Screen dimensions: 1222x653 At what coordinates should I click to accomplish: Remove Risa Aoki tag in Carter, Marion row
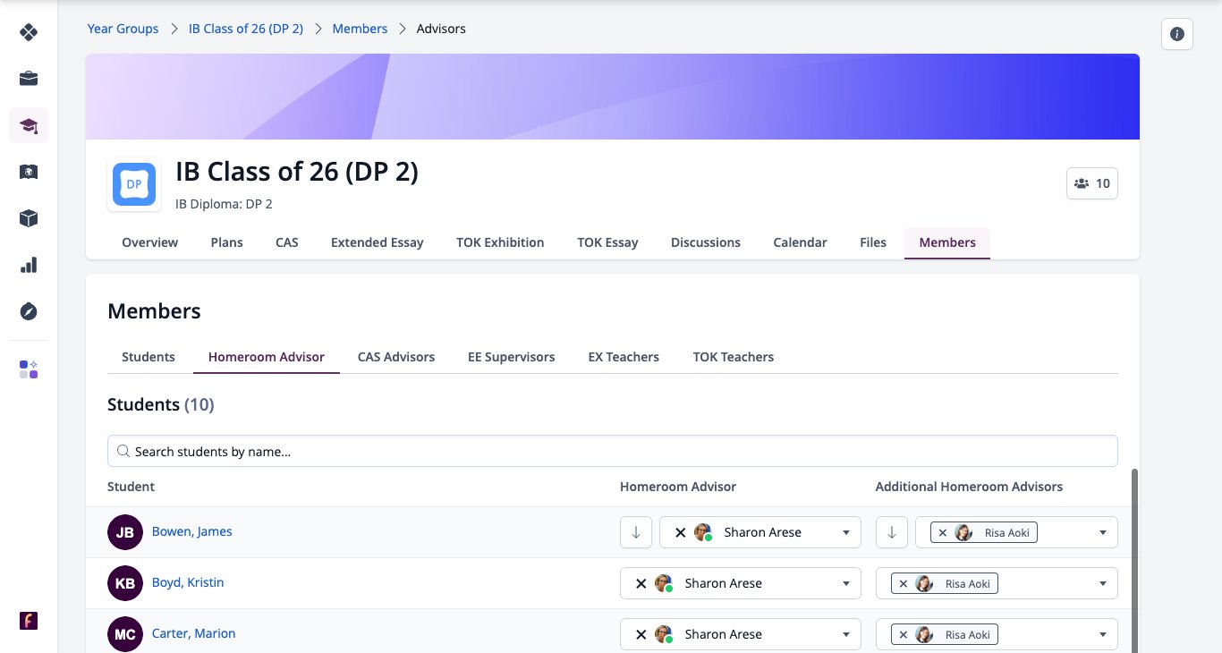[x=903, y=634]
